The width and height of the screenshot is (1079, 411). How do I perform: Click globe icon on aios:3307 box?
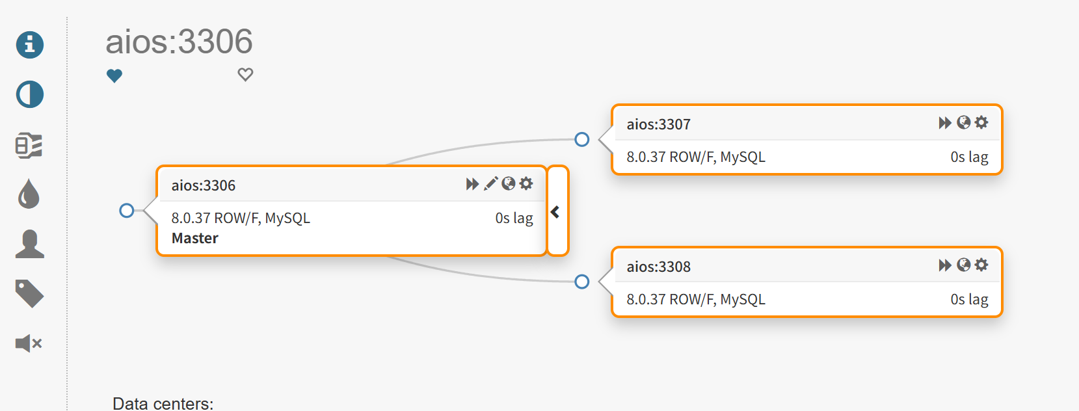964,122
